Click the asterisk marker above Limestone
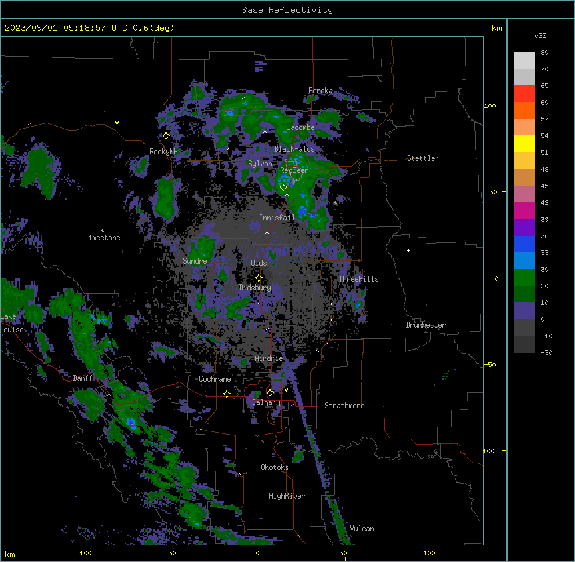Screen dimensions: 575x562 click(102, 231)
